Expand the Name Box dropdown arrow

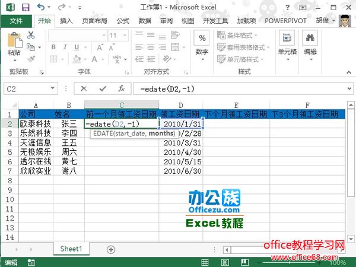coord(52,88)
